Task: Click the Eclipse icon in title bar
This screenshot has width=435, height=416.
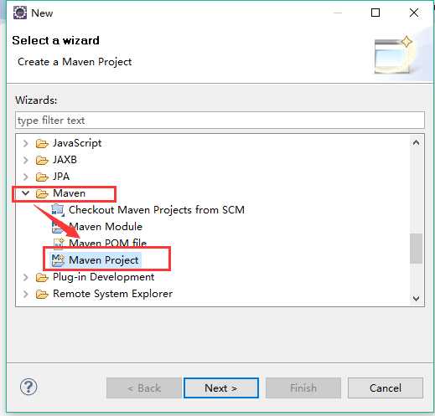Action: click(x=20, y=13)
